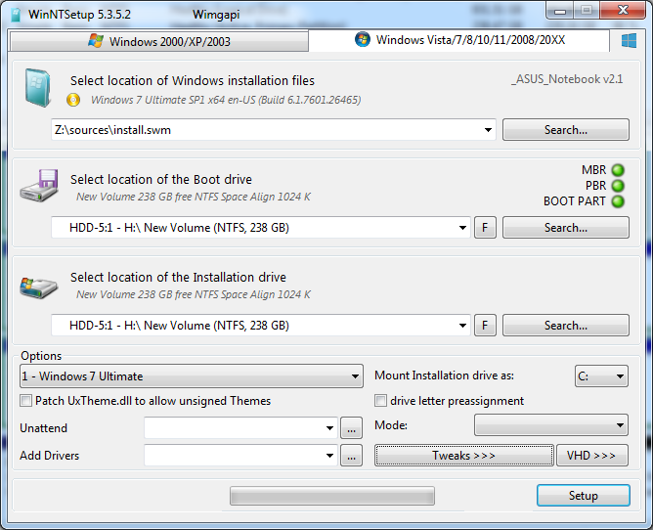Minimize the WinNTSetup window

(560, 11)
